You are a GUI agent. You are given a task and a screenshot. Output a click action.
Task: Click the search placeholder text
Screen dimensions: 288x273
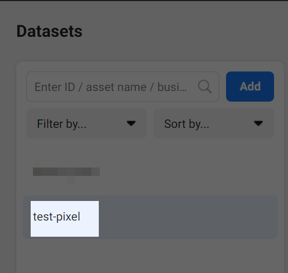[x=111, y=87]
